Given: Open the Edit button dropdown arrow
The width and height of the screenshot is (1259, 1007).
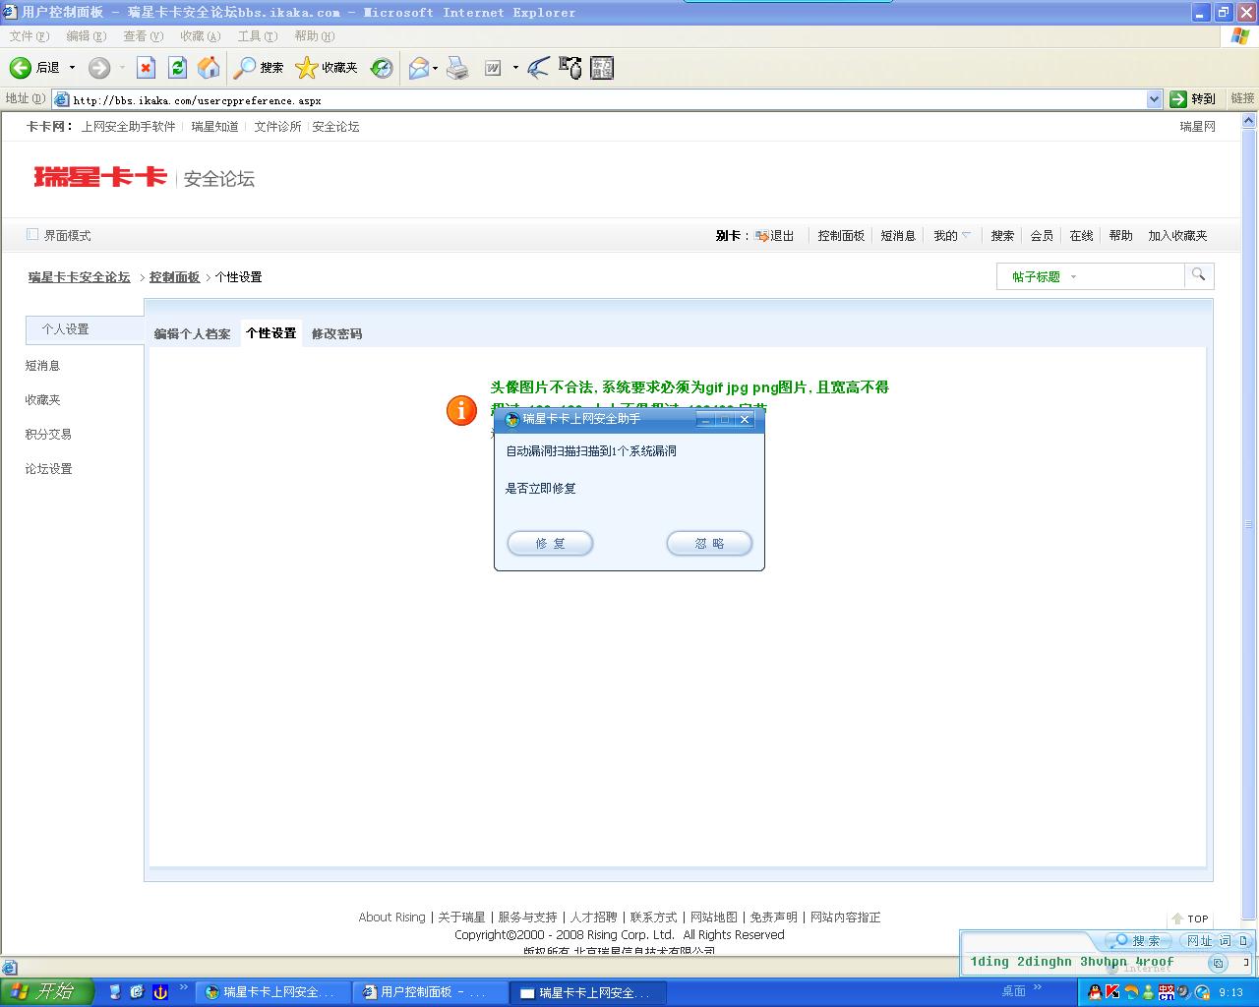Looking at the screenshot, I should point(515,68).
